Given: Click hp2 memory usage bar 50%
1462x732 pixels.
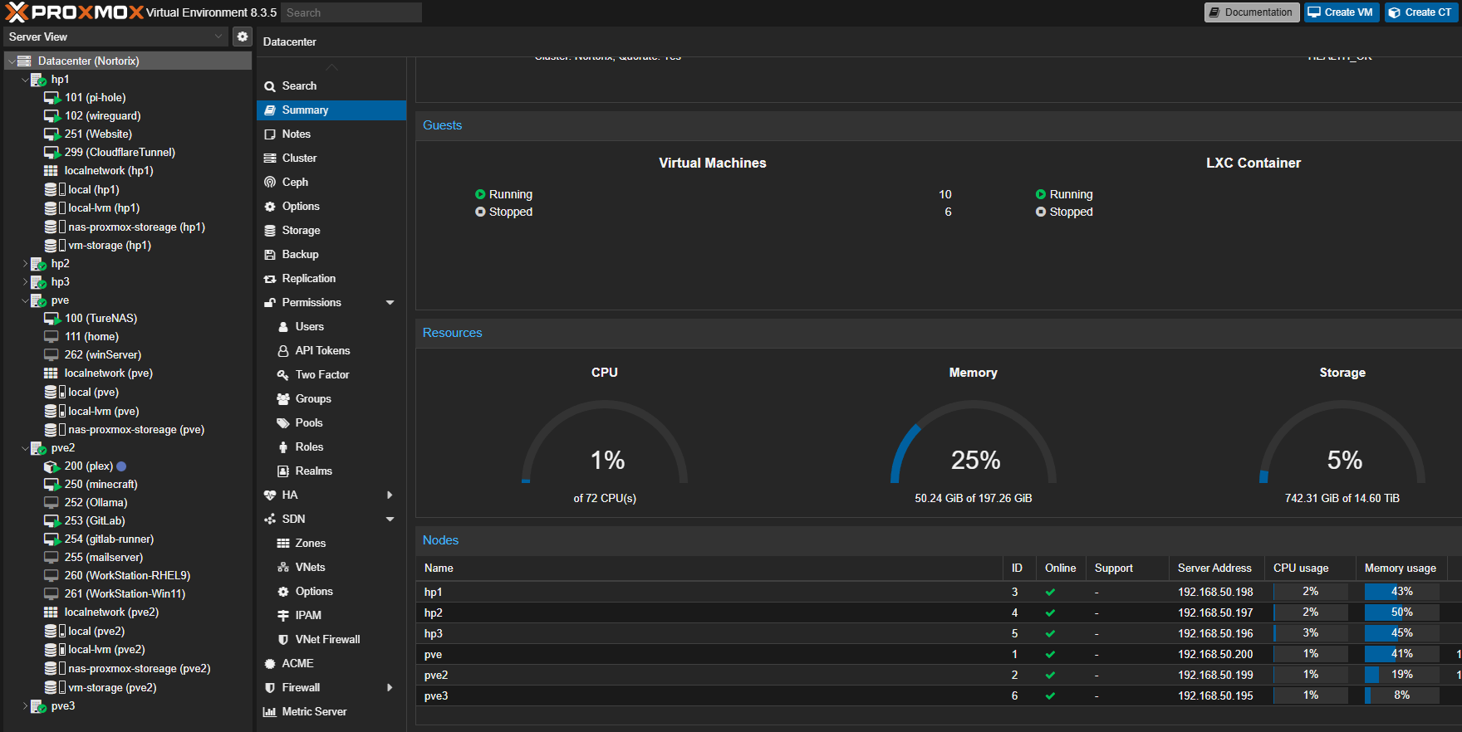Looking at the screenshot, I should 1401,612.
